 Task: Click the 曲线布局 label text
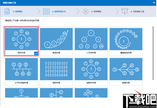56,53
